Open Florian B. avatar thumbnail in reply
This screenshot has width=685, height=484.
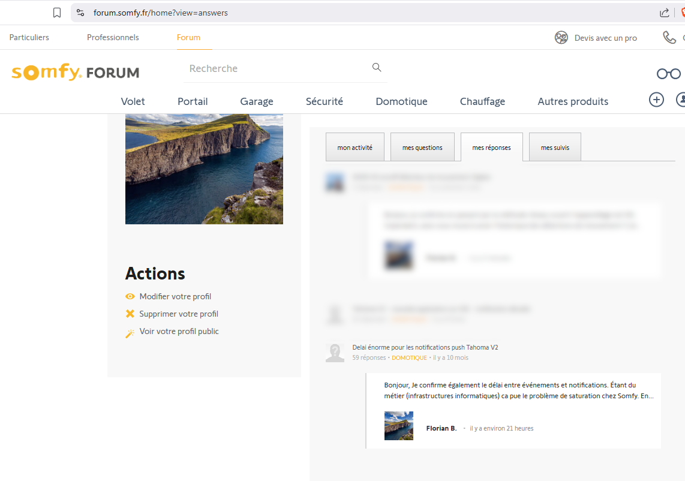point(399,426)
